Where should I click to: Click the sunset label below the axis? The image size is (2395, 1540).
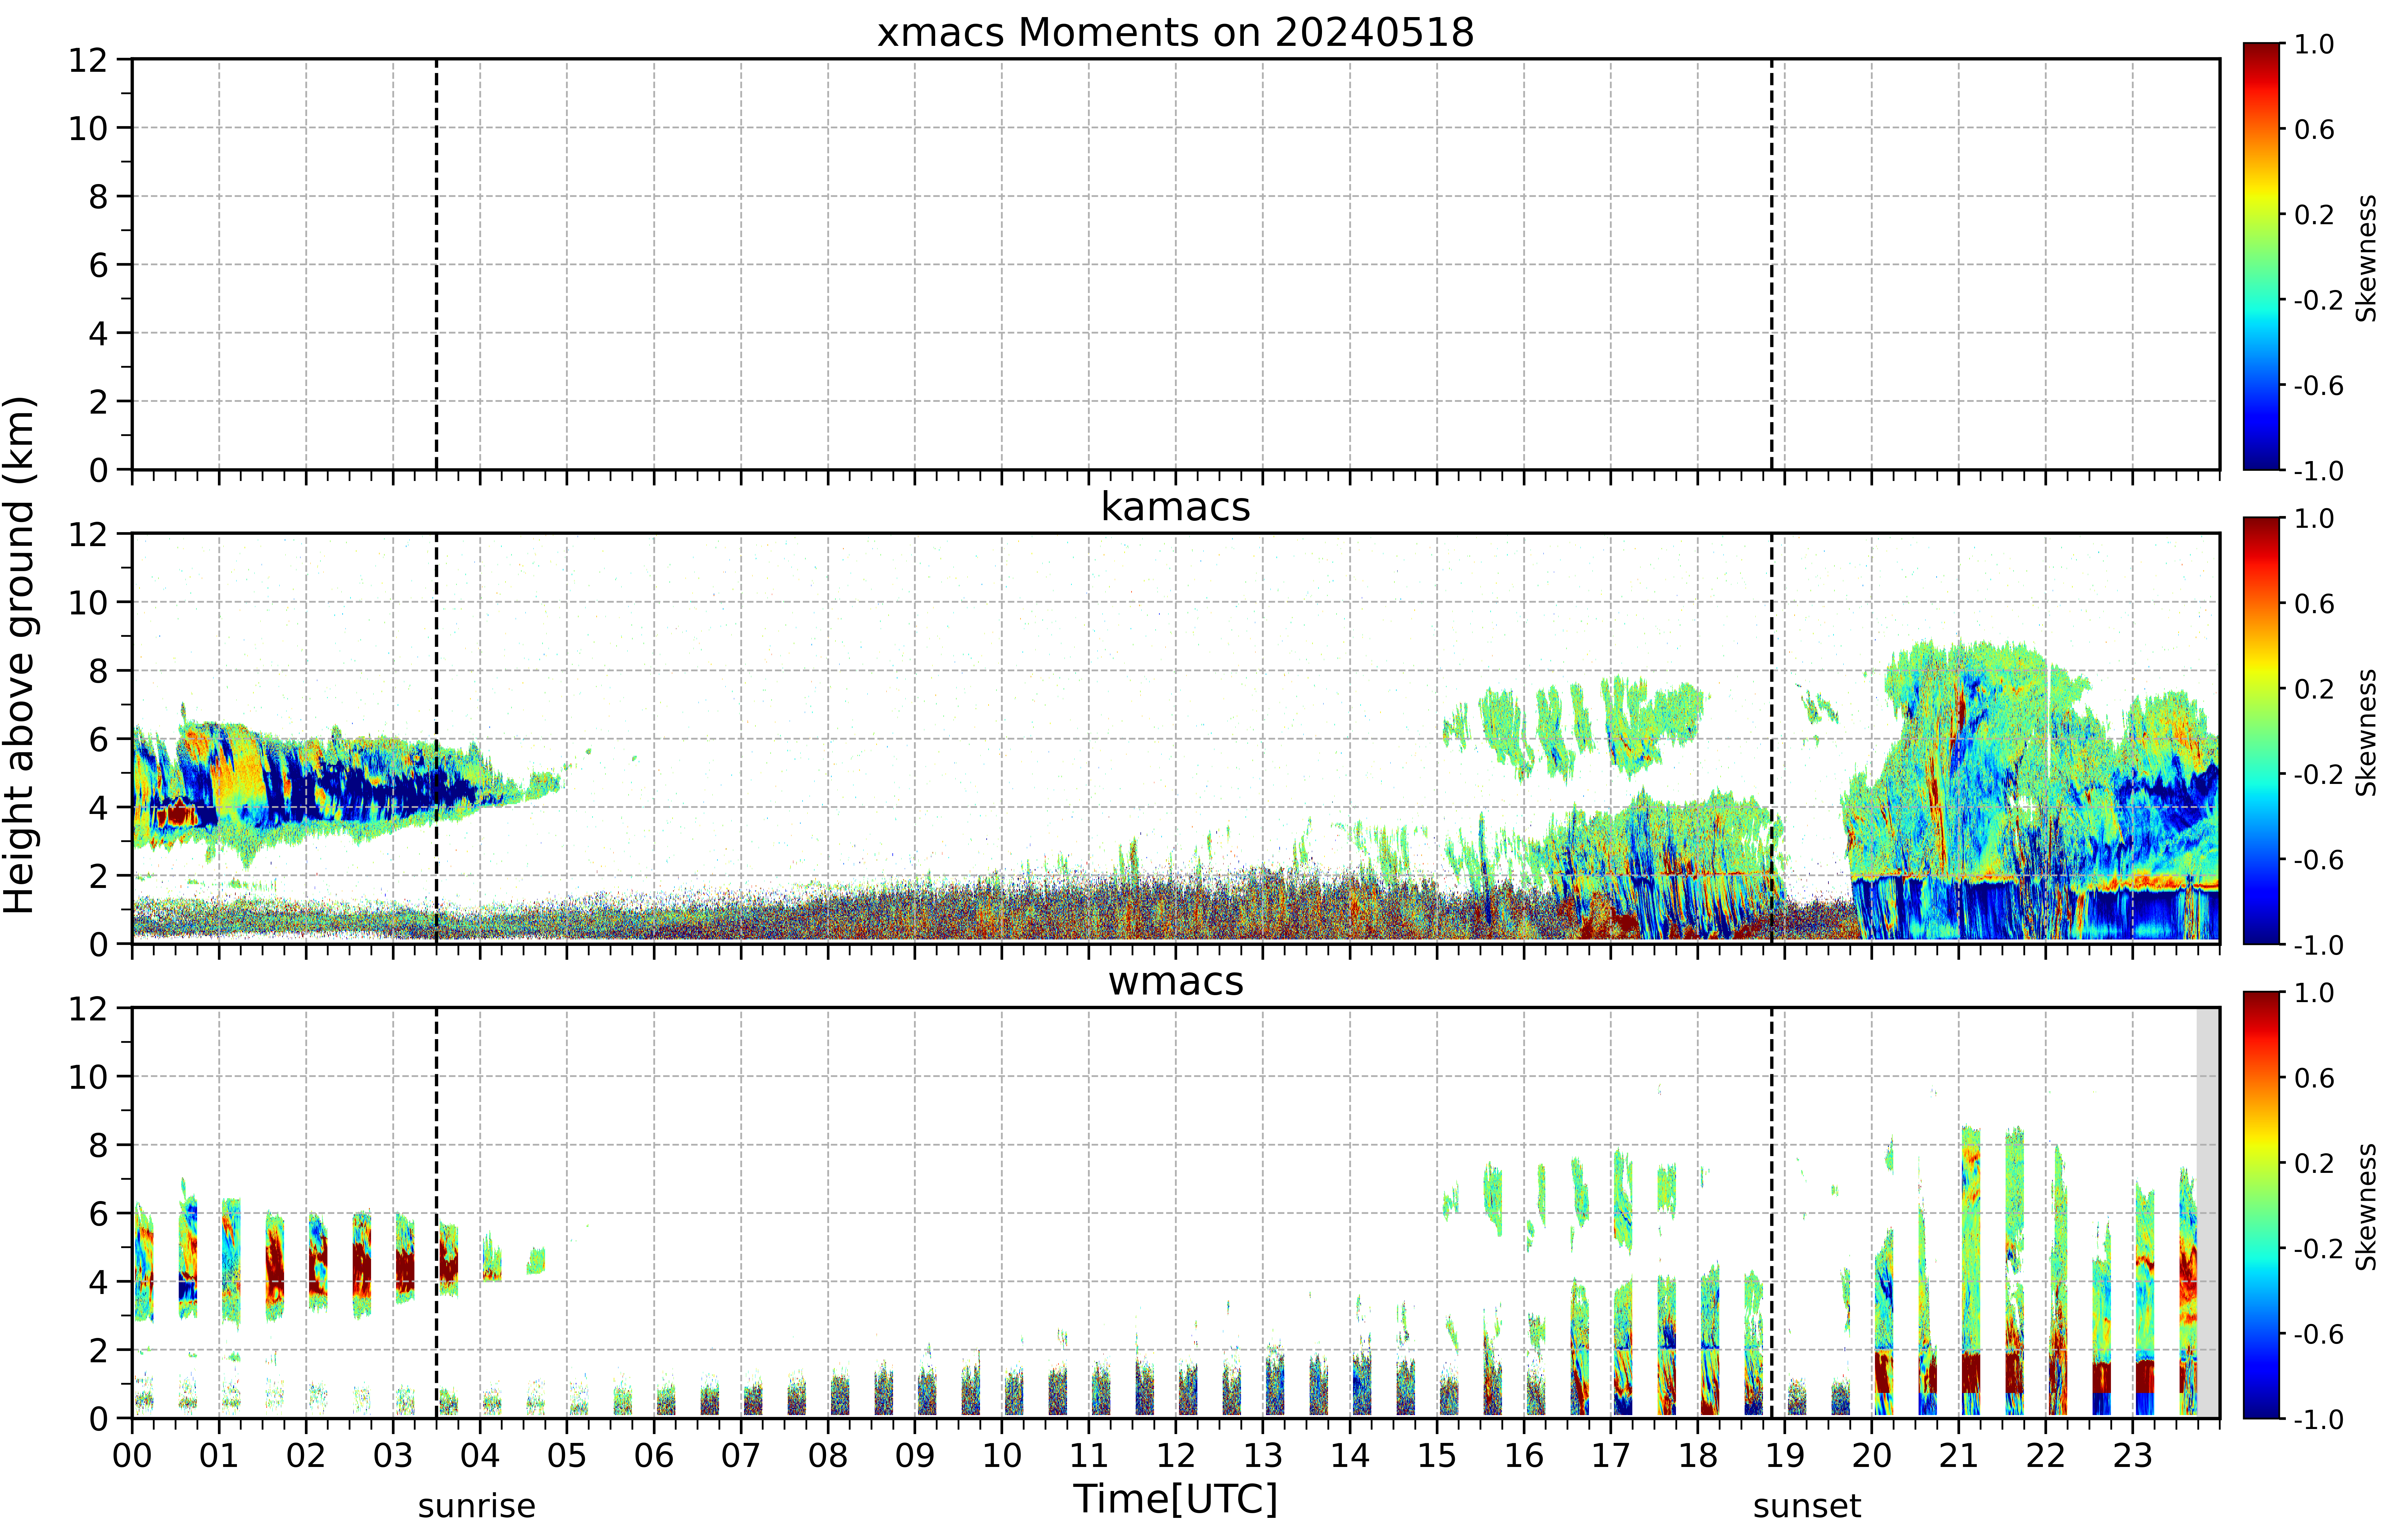[1807, 1505]
